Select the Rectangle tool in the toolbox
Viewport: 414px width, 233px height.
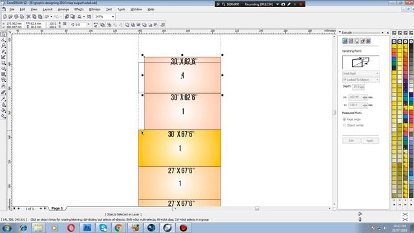[3, 63]
